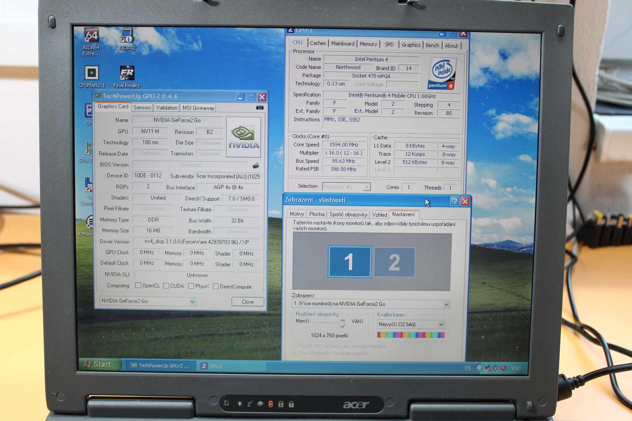Switch to the Caches tab in CPU-Z
The width and height of the screenshot is (632, 421).
pos(318,43)
